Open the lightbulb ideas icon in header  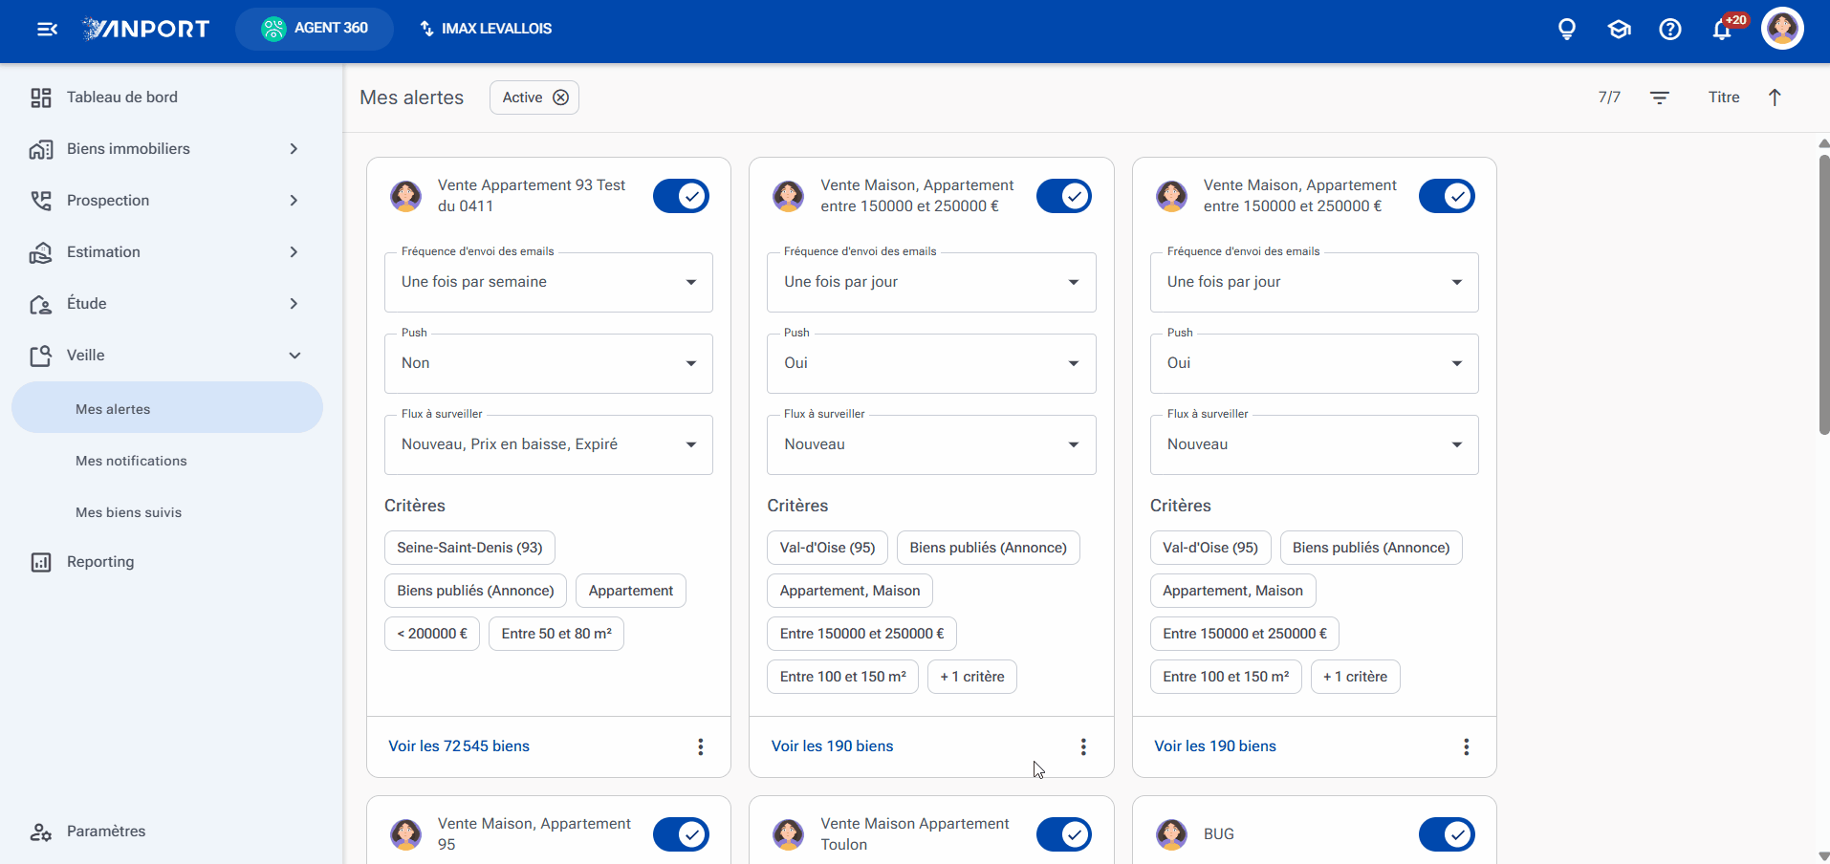(1567, 29)
